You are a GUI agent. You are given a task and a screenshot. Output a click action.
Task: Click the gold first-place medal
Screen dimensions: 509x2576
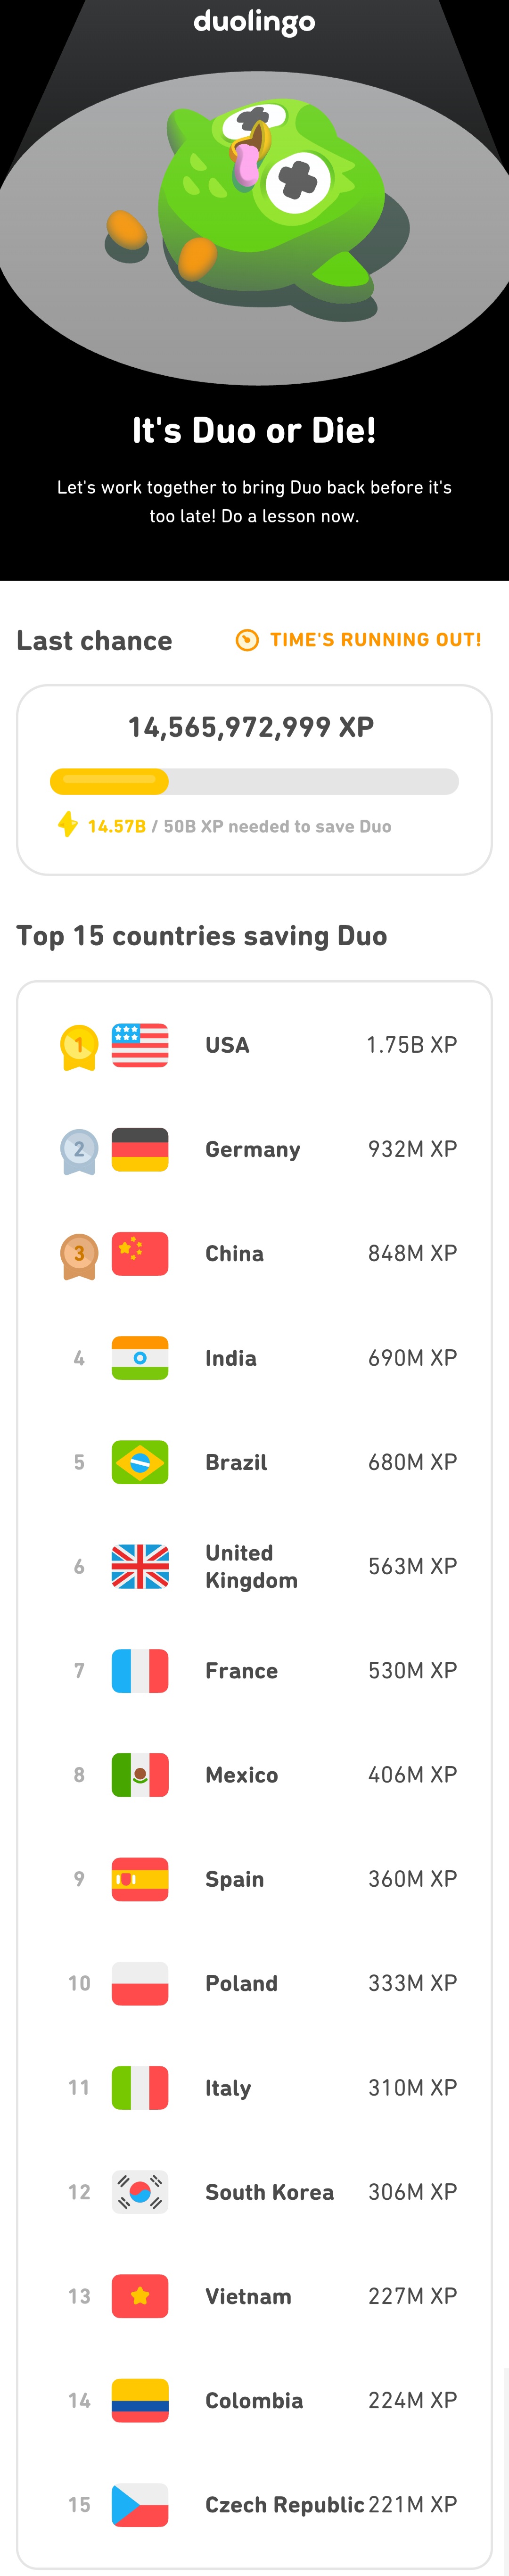pyautogui.click(x=79, y=1047)
